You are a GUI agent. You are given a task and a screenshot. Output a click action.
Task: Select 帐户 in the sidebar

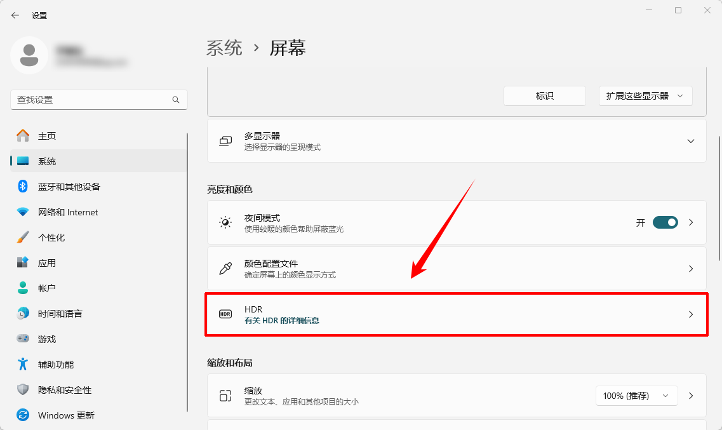point(98,288)
